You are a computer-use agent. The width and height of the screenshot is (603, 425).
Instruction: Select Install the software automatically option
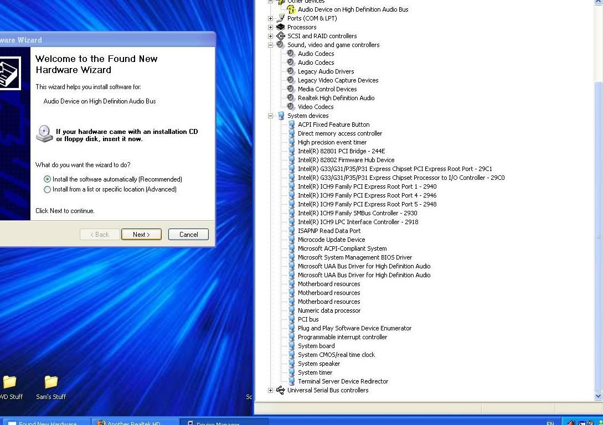click(x=48, y=179)
